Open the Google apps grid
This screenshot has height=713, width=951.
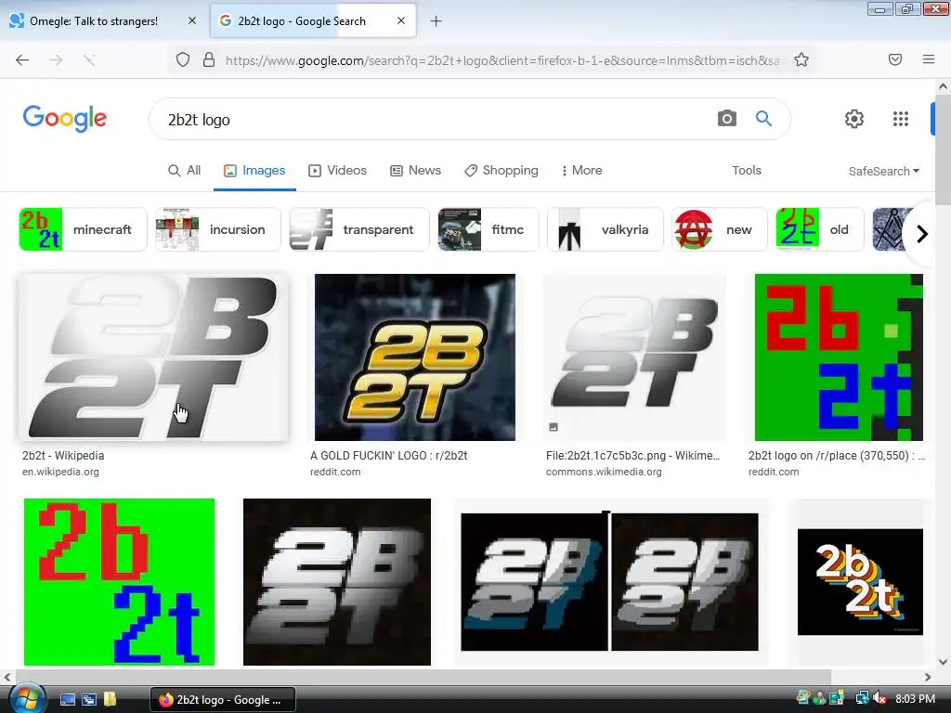point(901,118)
